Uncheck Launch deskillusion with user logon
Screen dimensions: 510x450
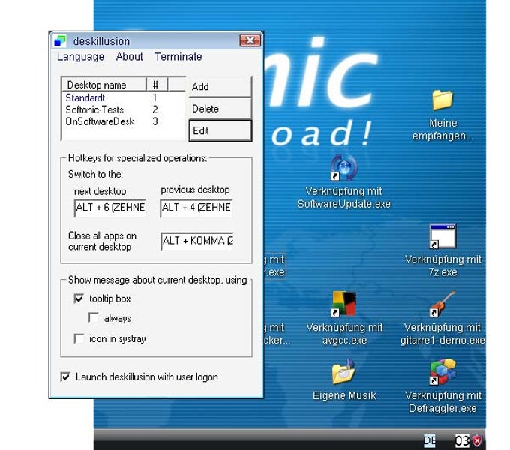pos(65,376)
